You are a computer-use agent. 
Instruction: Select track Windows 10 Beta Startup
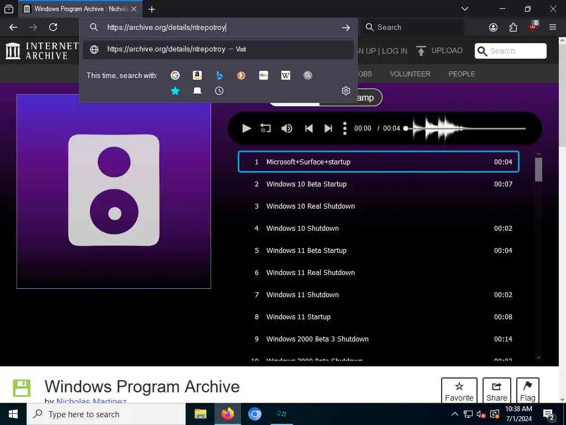pos(378,184)
